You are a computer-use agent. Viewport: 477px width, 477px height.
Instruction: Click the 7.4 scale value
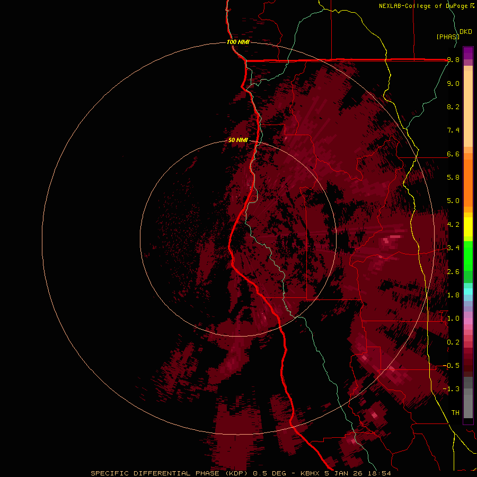[x=453, y=130]
